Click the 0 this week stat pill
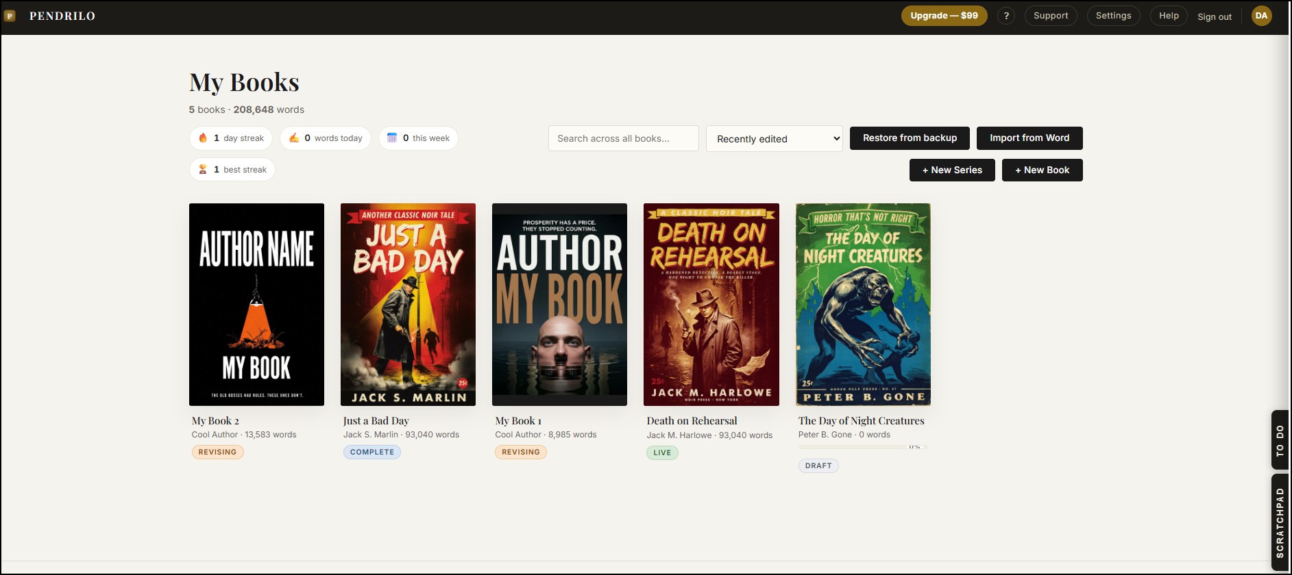This screenshot has width=1292, height=575. [x=418, y=138]
